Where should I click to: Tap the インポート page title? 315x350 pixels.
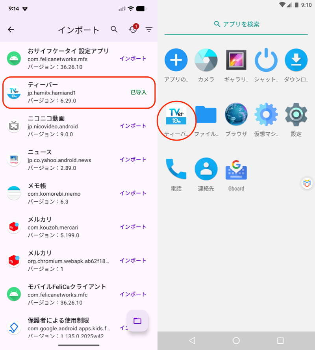79,30
